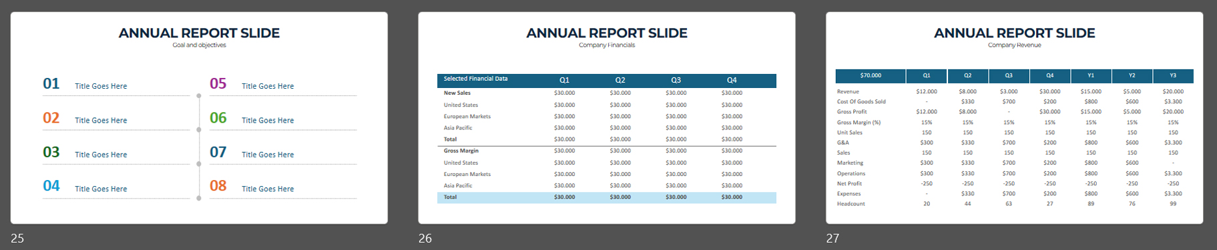Click the slide number 26 label
This screenshot has width=1217, height=250.
click(425, 238)
